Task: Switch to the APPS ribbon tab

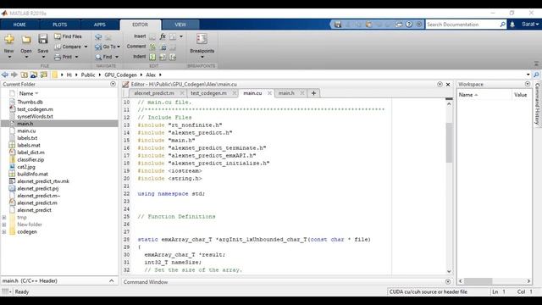Action: [x=100, y=25]
